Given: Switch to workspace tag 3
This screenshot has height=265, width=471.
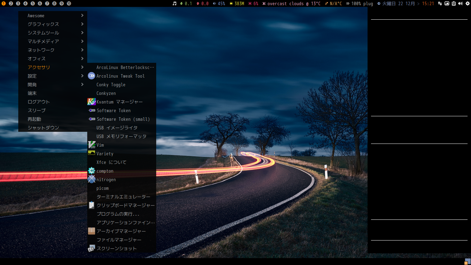Looking at the screenshot, I should [x=18, y=3].
